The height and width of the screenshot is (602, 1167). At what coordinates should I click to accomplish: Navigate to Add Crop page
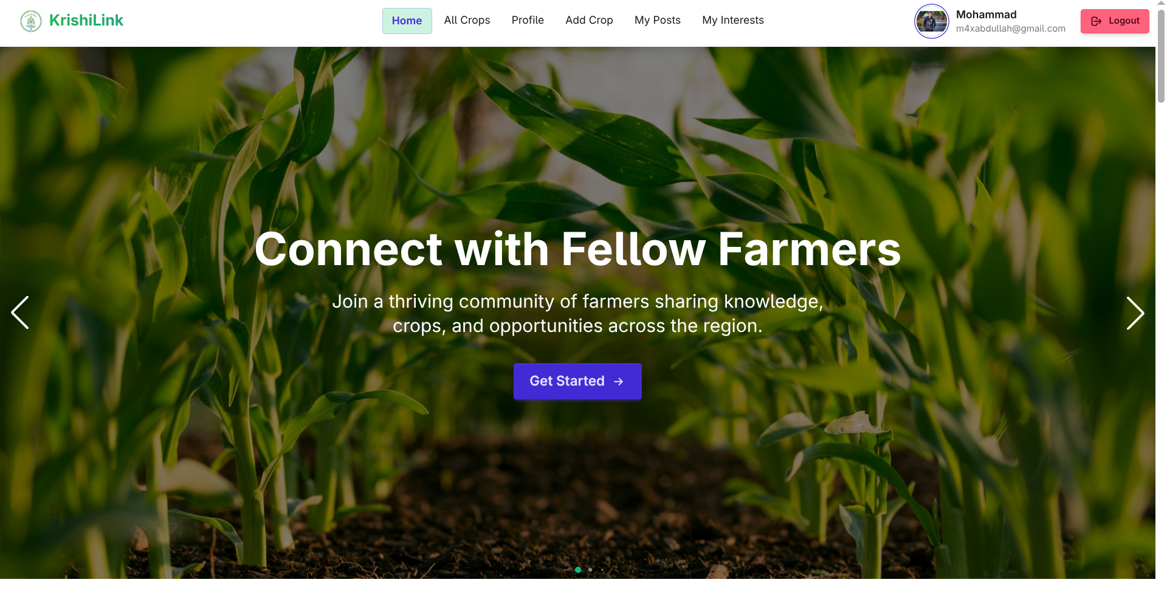[589, 21]
